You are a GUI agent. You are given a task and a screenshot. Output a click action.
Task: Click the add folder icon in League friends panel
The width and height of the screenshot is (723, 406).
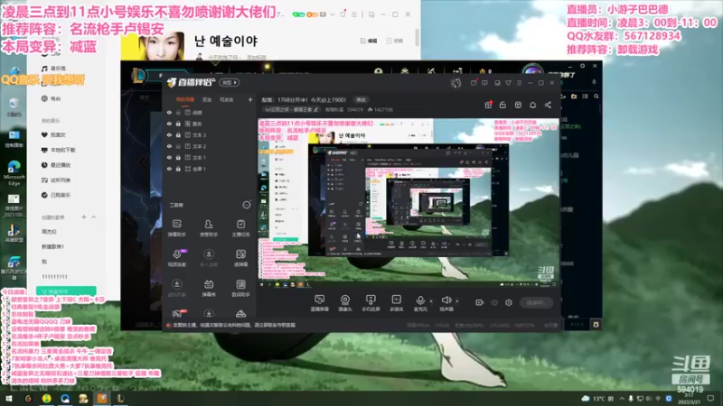click(574, 97)
